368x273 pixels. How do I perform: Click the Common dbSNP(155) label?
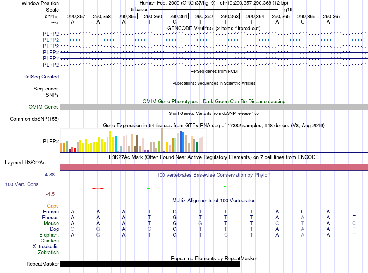[x=34, y=119]
